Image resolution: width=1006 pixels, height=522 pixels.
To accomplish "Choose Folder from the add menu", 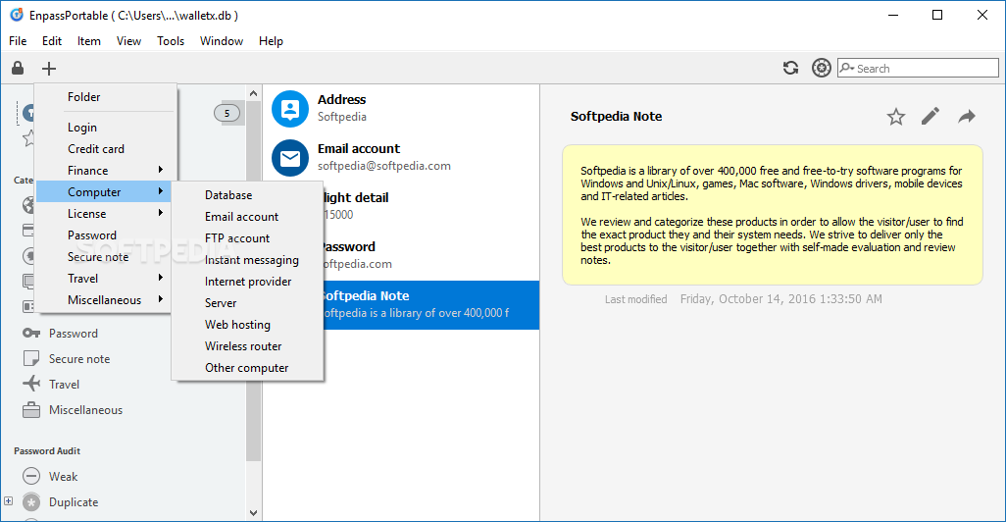I will (x=105, y=97).
